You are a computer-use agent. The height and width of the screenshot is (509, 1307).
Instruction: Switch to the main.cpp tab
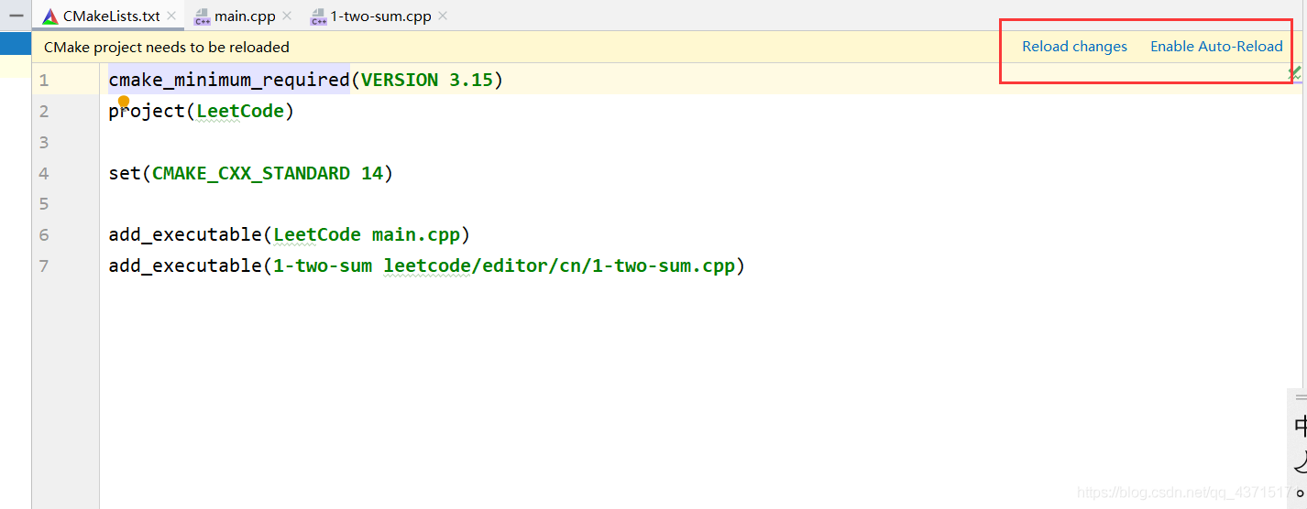click(245, 16)
